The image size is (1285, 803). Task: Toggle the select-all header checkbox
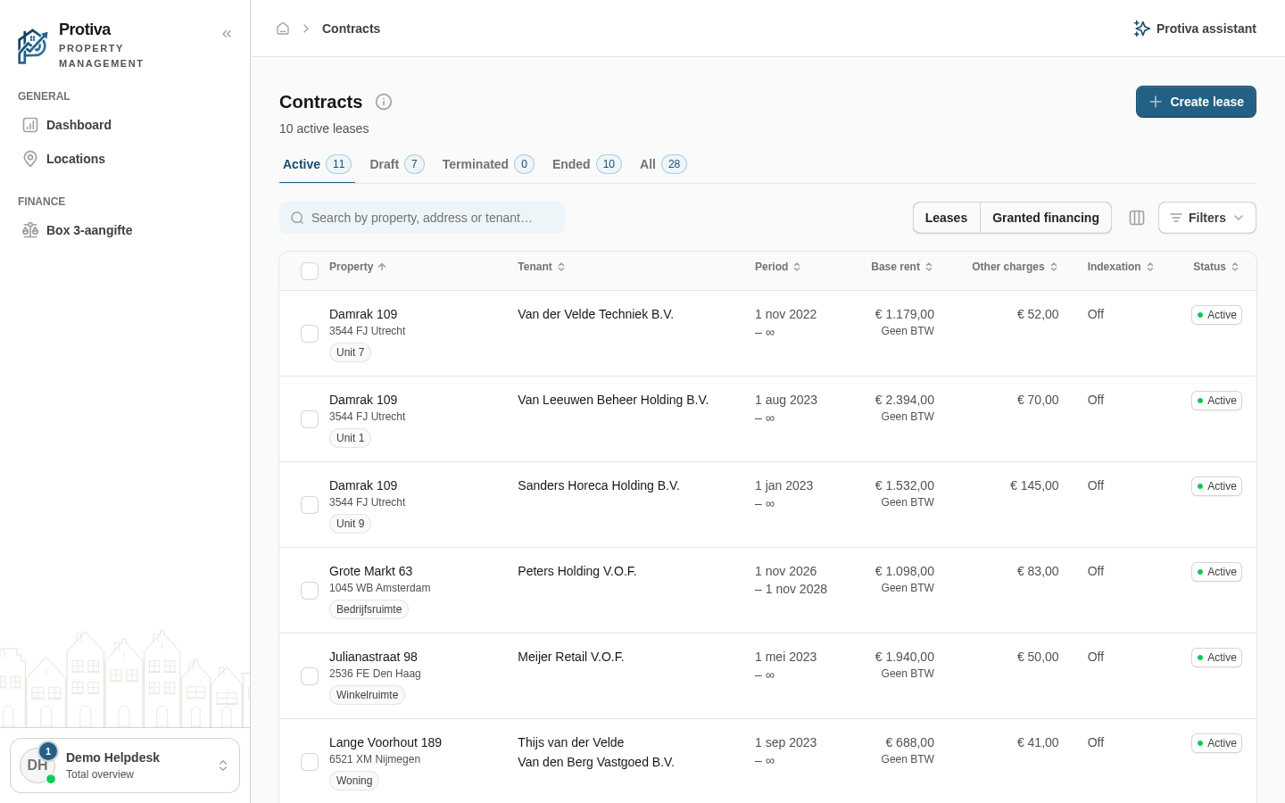[310, 271]
